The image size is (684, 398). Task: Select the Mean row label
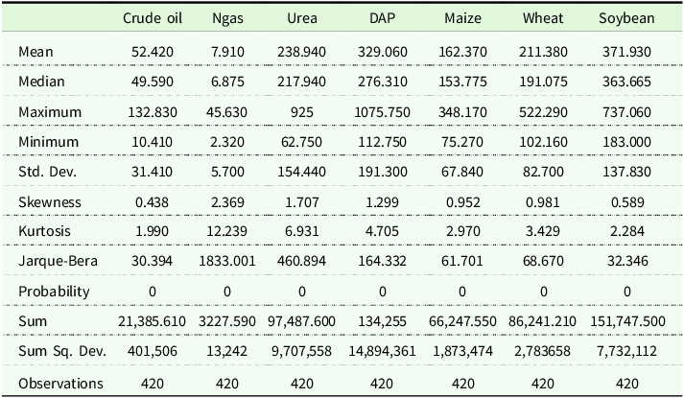pyautogui.click(x=35, y=51)
